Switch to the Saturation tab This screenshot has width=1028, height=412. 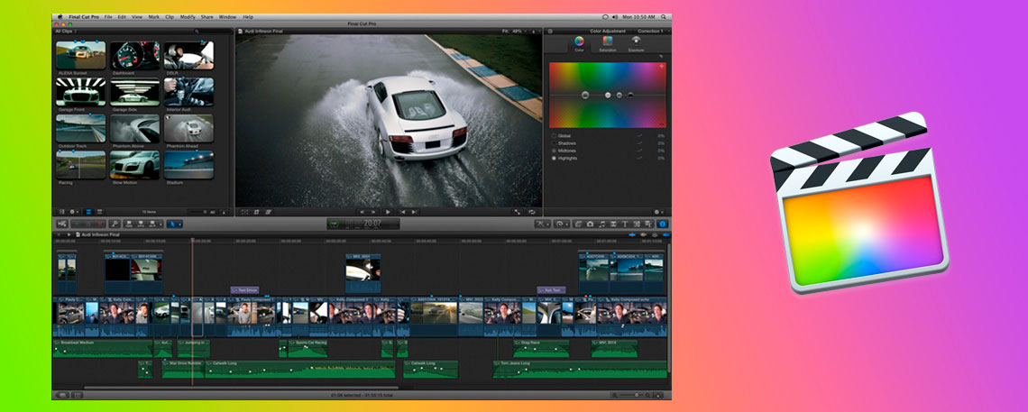(608, 44)
